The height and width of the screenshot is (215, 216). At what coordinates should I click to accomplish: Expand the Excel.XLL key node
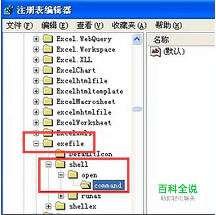[36, 60]
